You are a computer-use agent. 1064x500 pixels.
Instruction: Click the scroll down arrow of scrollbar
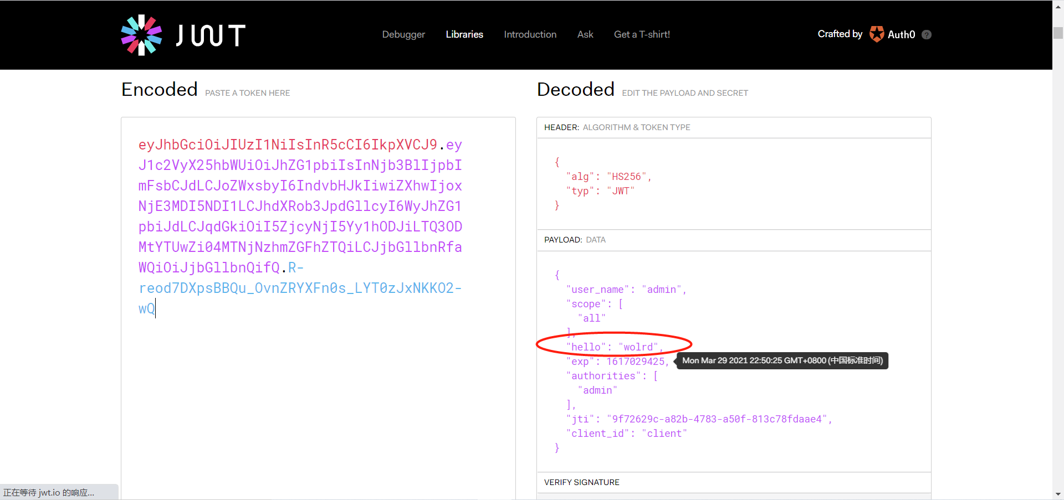point(1058,494)
